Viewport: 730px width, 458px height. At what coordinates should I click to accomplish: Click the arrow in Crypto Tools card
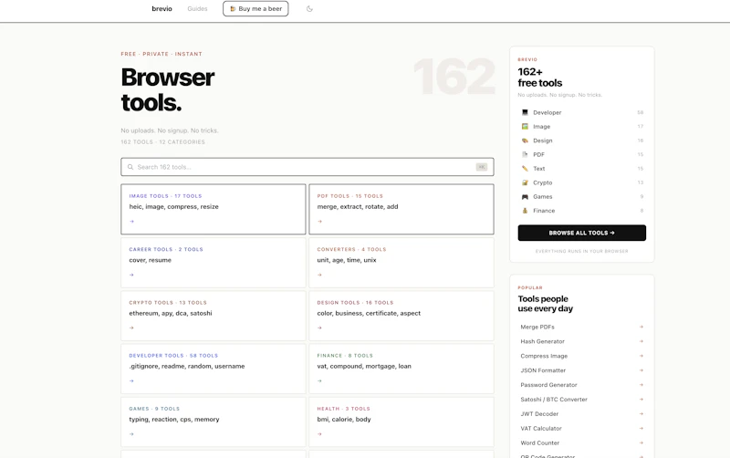click(131, 328)
